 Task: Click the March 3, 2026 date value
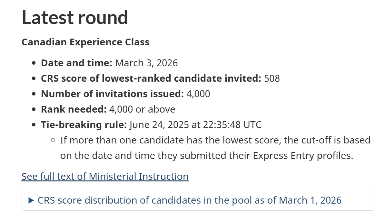[x=147, y=63]
